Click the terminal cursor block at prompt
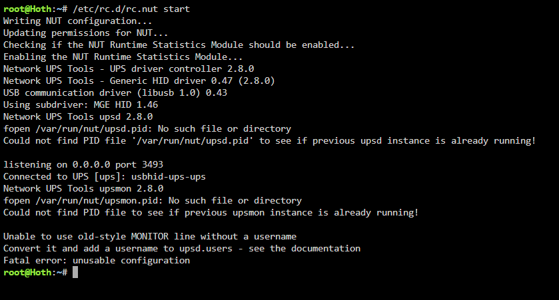The height and width of the screenshot is (300, 559). [75, 272]
